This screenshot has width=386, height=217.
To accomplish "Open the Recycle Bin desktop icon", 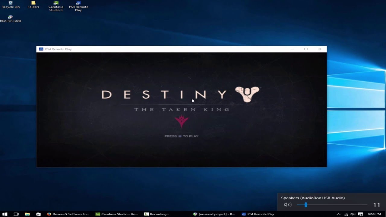I will click(11, 5).
